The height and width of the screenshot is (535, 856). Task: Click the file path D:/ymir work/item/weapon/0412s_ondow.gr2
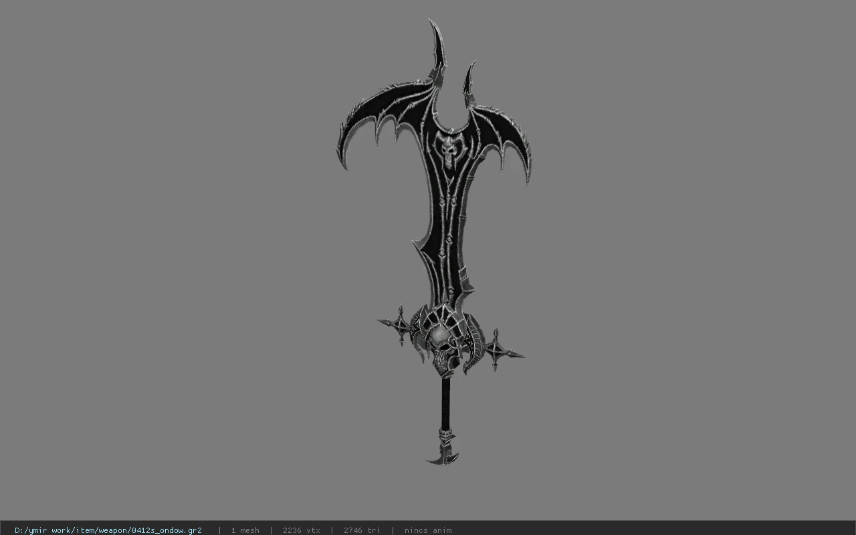pyautogui.click(x=108, y=530)
